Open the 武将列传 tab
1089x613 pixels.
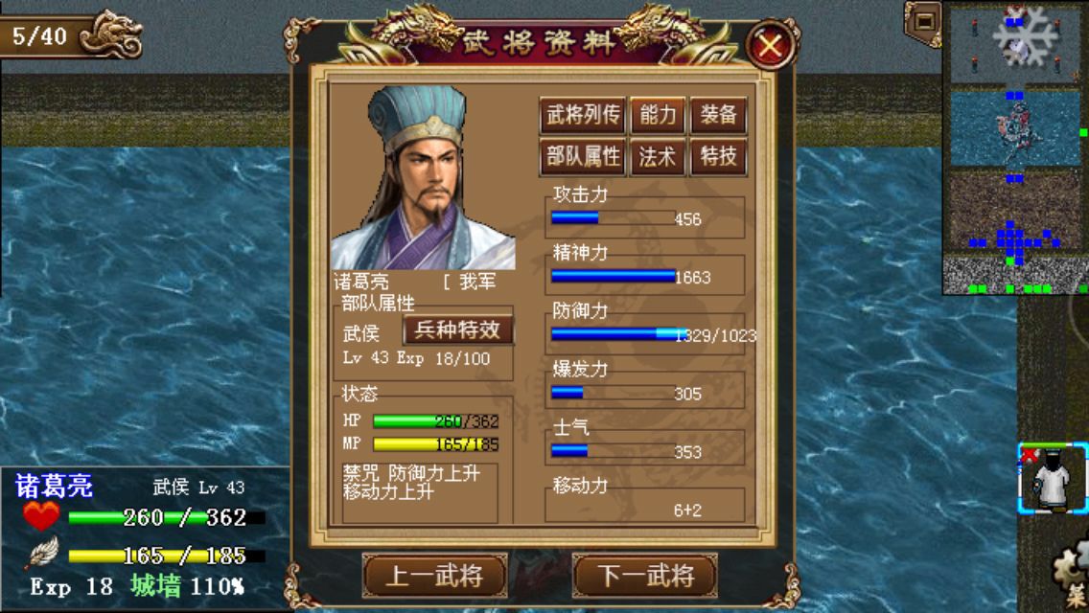pyautogui.click(x=583, y=115)
